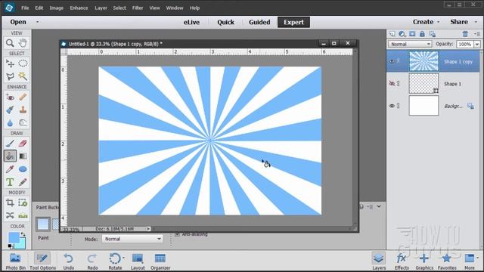Expand the Share dropdown arrow
Screen dimensions: 484x272
point(476,22)
